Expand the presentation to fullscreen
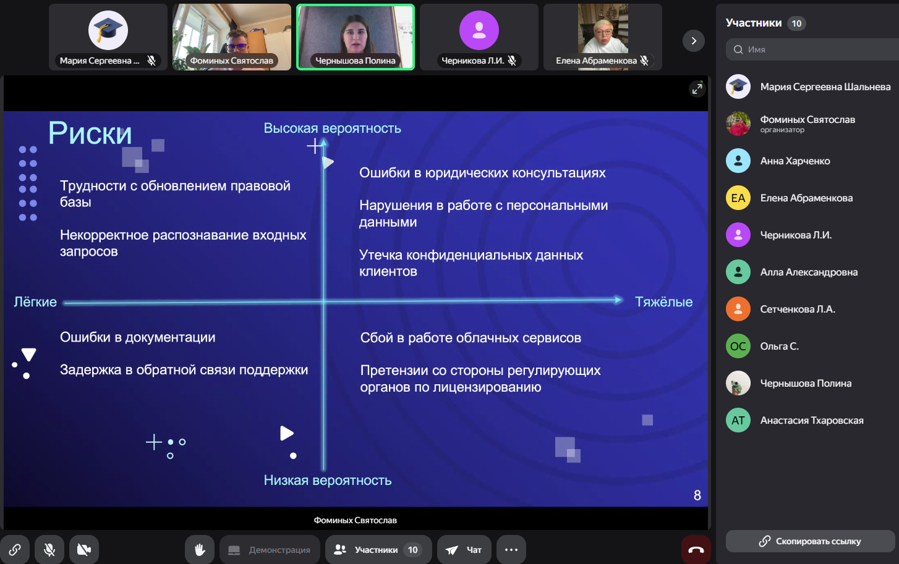The height and width of the screenshot is (564, 899). tap(697, 89)
